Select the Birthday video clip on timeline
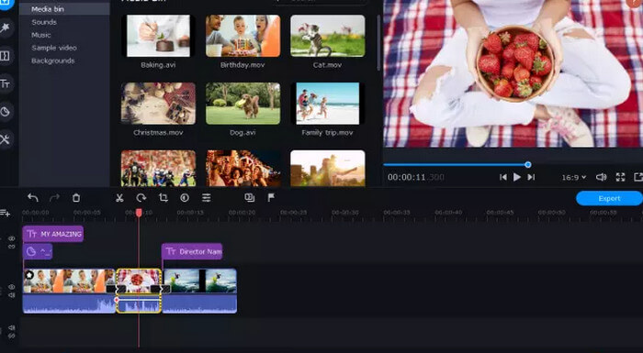The width and height of the screenshot is (643, 353). point(69,281)
